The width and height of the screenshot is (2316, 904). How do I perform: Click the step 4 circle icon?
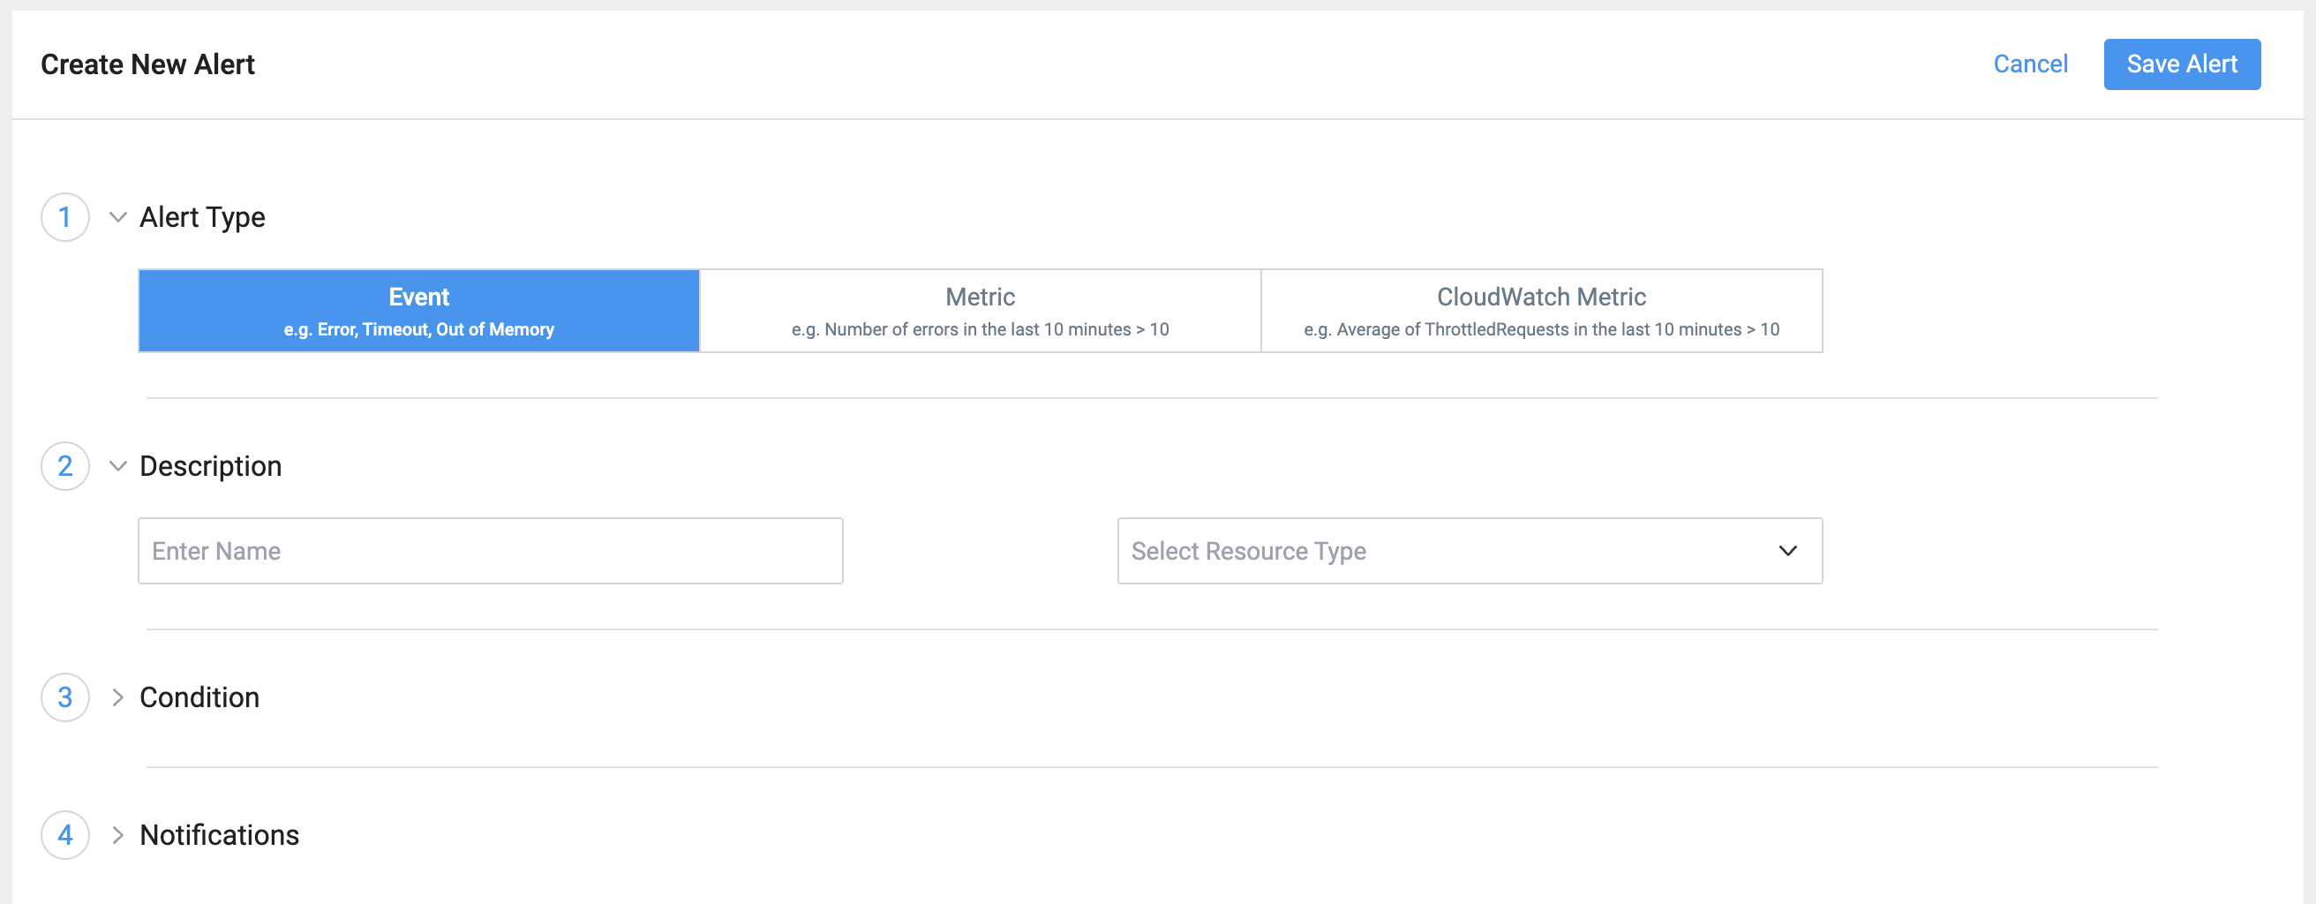tap(64, 835)
